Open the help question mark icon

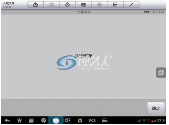pos(99,4)
